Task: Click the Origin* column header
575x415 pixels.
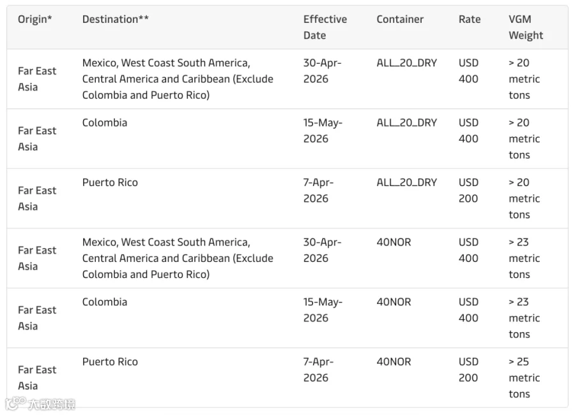Action: coord(35,19)
